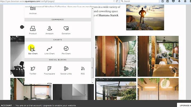Click the trial account upgrade message
Screen dimensions: 191x107
tap(46, 105)
